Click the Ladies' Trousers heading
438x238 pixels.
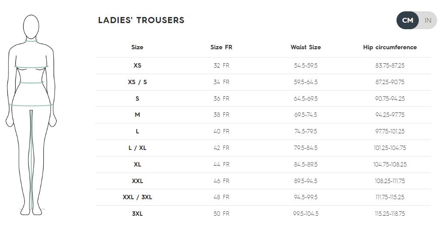coord(141,20)
